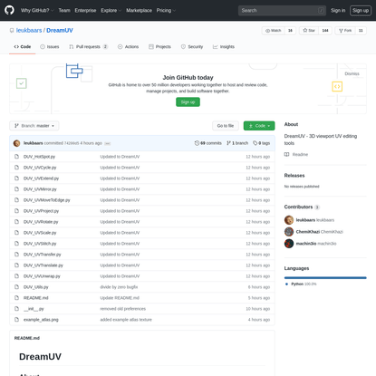Fork the repository
Viewport: 376px width, 376px height.
345,31
